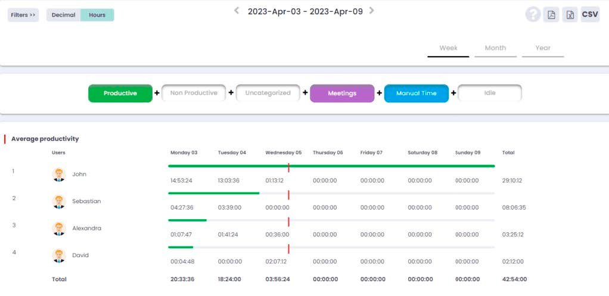Export report as Excel spreadsheet
The image size is (609, 296).
(570, 15)
